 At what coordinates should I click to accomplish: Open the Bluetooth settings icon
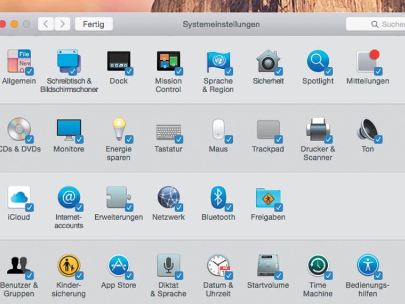pyautogui.click(x=217, y=197)
